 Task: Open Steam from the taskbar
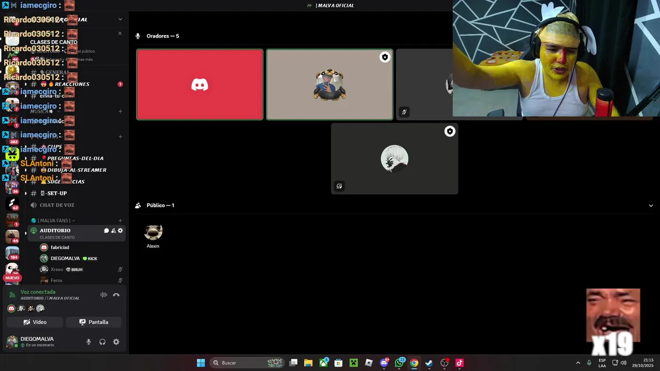pyautogui.click(x=429, y=363)
